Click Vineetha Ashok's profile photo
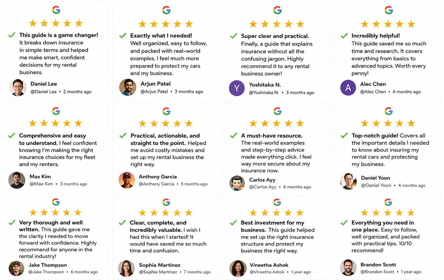Screen dimensions: 444x280 (x=238, y=268)
